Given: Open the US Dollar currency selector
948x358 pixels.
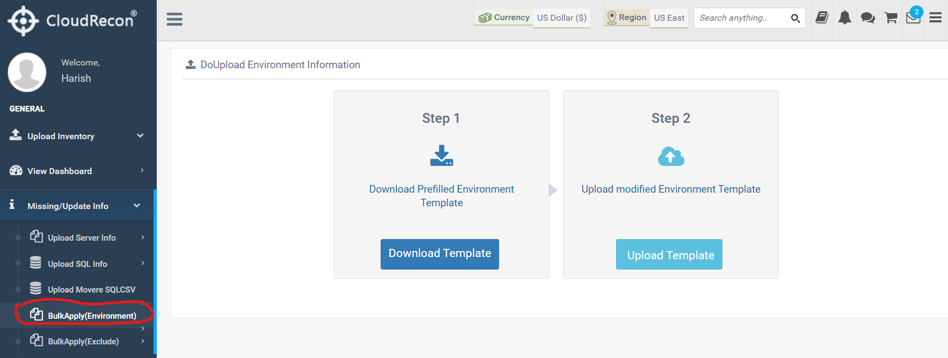Looking at the screenshot, I should click(x=561, y=18).
